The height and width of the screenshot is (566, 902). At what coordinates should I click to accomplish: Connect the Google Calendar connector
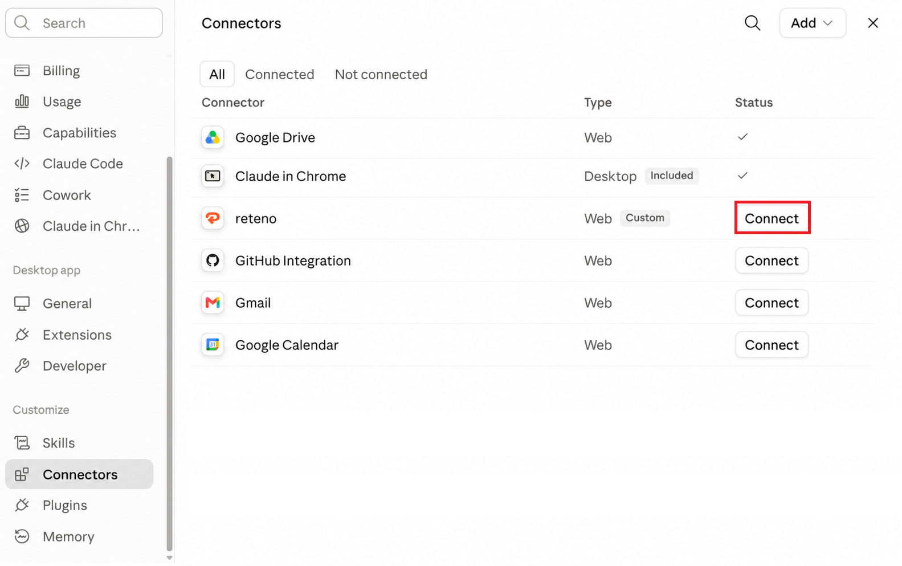tap(772, 345)
